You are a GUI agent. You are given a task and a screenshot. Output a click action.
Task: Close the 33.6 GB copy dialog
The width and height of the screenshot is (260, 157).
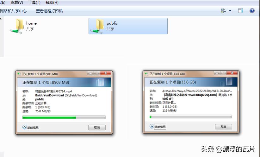pos(232,73)
